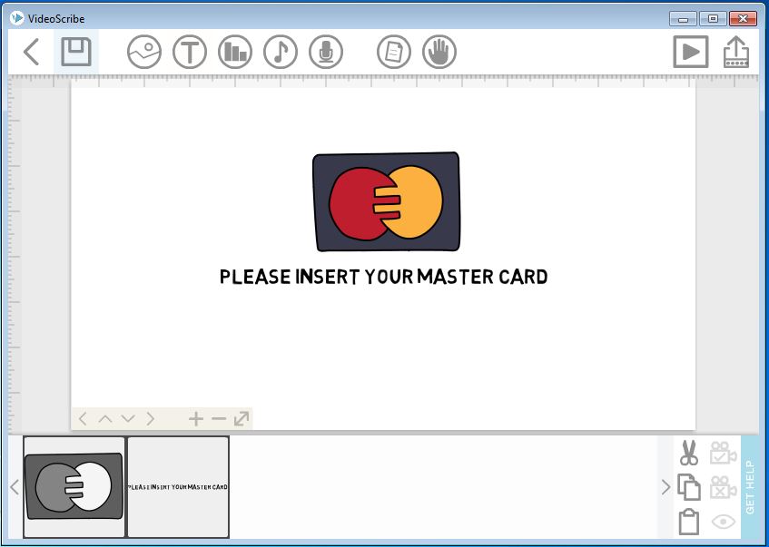Save the current scribe
Screen dimensions: 769x547
75,52
